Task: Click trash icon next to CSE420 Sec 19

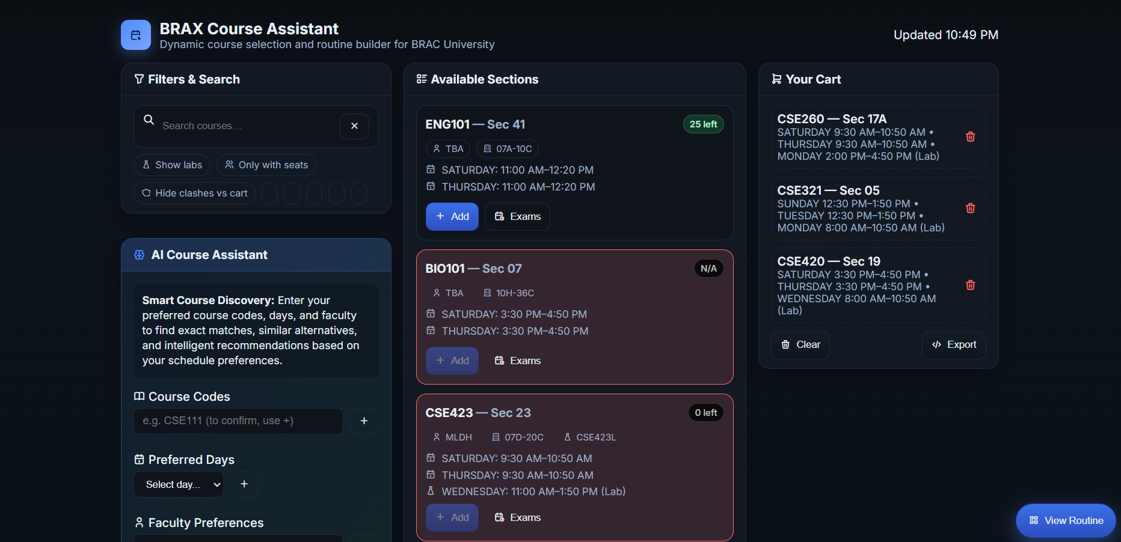Action: click(x=970, y=285)
